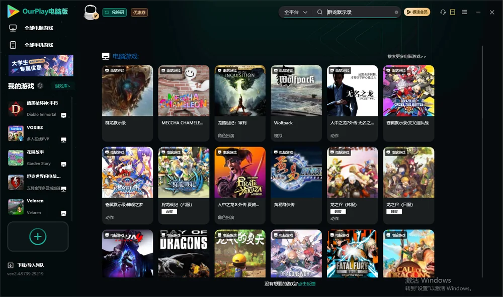Open customer service headset icon
Image resolution: width=503 pixels, height=297 pixels.
click(x=443, y=12)
